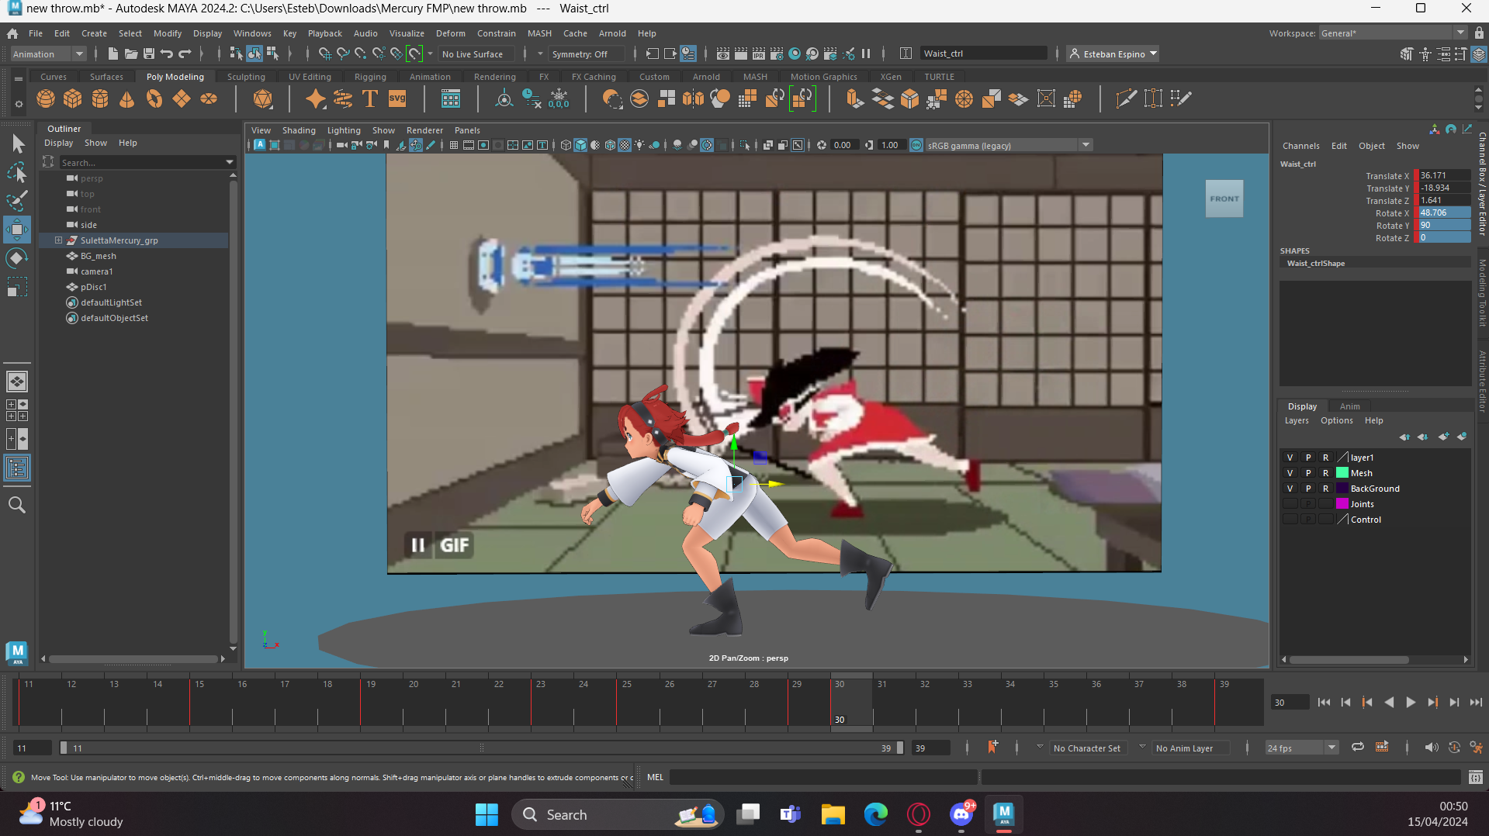Switch to the Sculpting shelf tab
This screenshot has width=1489, height=836.
[246, 77]
